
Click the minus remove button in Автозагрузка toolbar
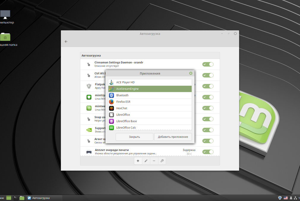click(154, 161)
